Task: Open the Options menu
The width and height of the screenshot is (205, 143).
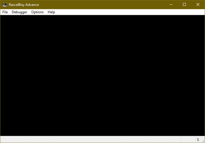Action: click(x=37, y=12)
